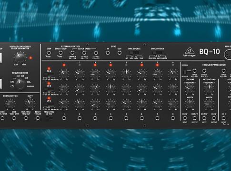231x171 pixels.
Task: Click the CH 1 input jack
Action: point(223,118)
